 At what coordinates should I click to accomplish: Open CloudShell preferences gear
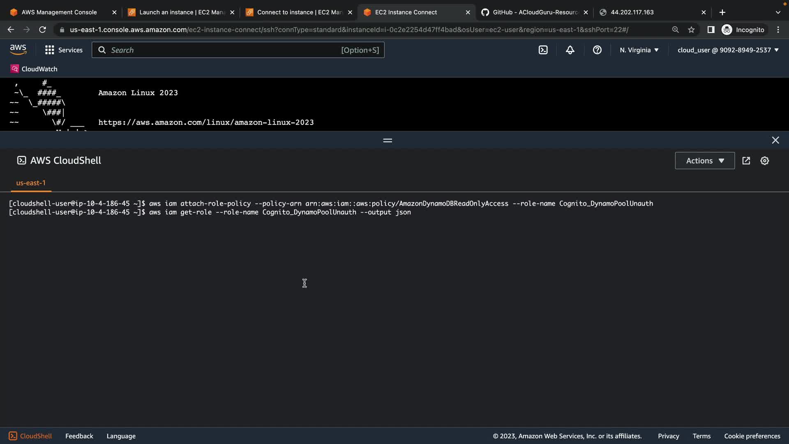pos(764,161)
